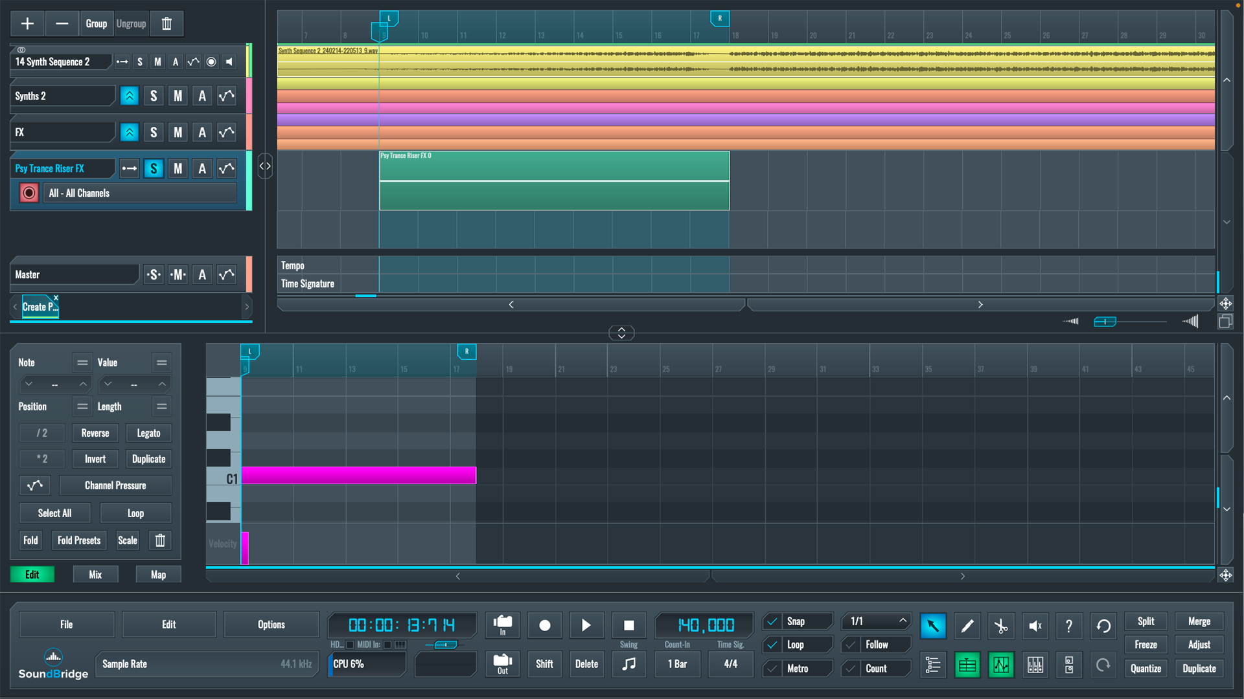This screenshot has width=1244, height=699.
Task: Click the Fold Presets button
Action: pos(79,540)
